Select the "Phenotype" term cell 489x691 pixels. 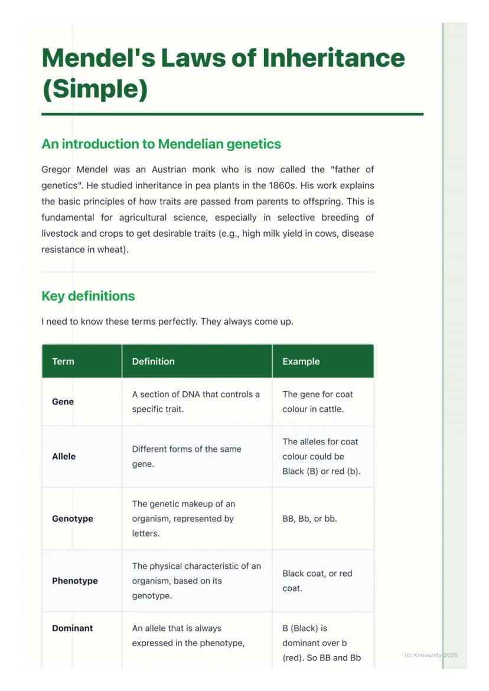click(75, 581)
